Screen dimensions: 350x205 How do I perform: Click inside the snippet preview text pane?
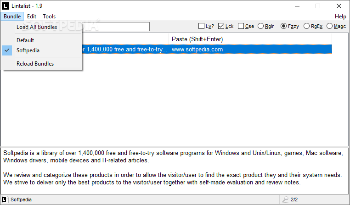[175, 171]
